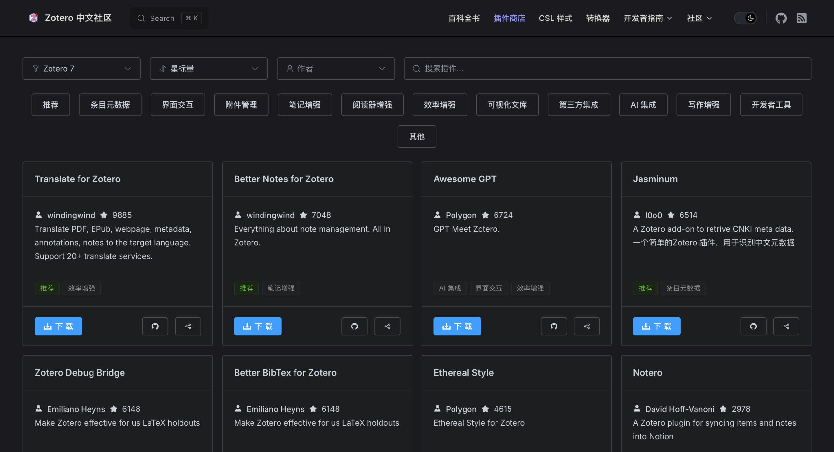Image resolution: width=834 pixels, height=452 pixels.
Task: Open the Jasminum GitHub repository
Action: (753, 326)
